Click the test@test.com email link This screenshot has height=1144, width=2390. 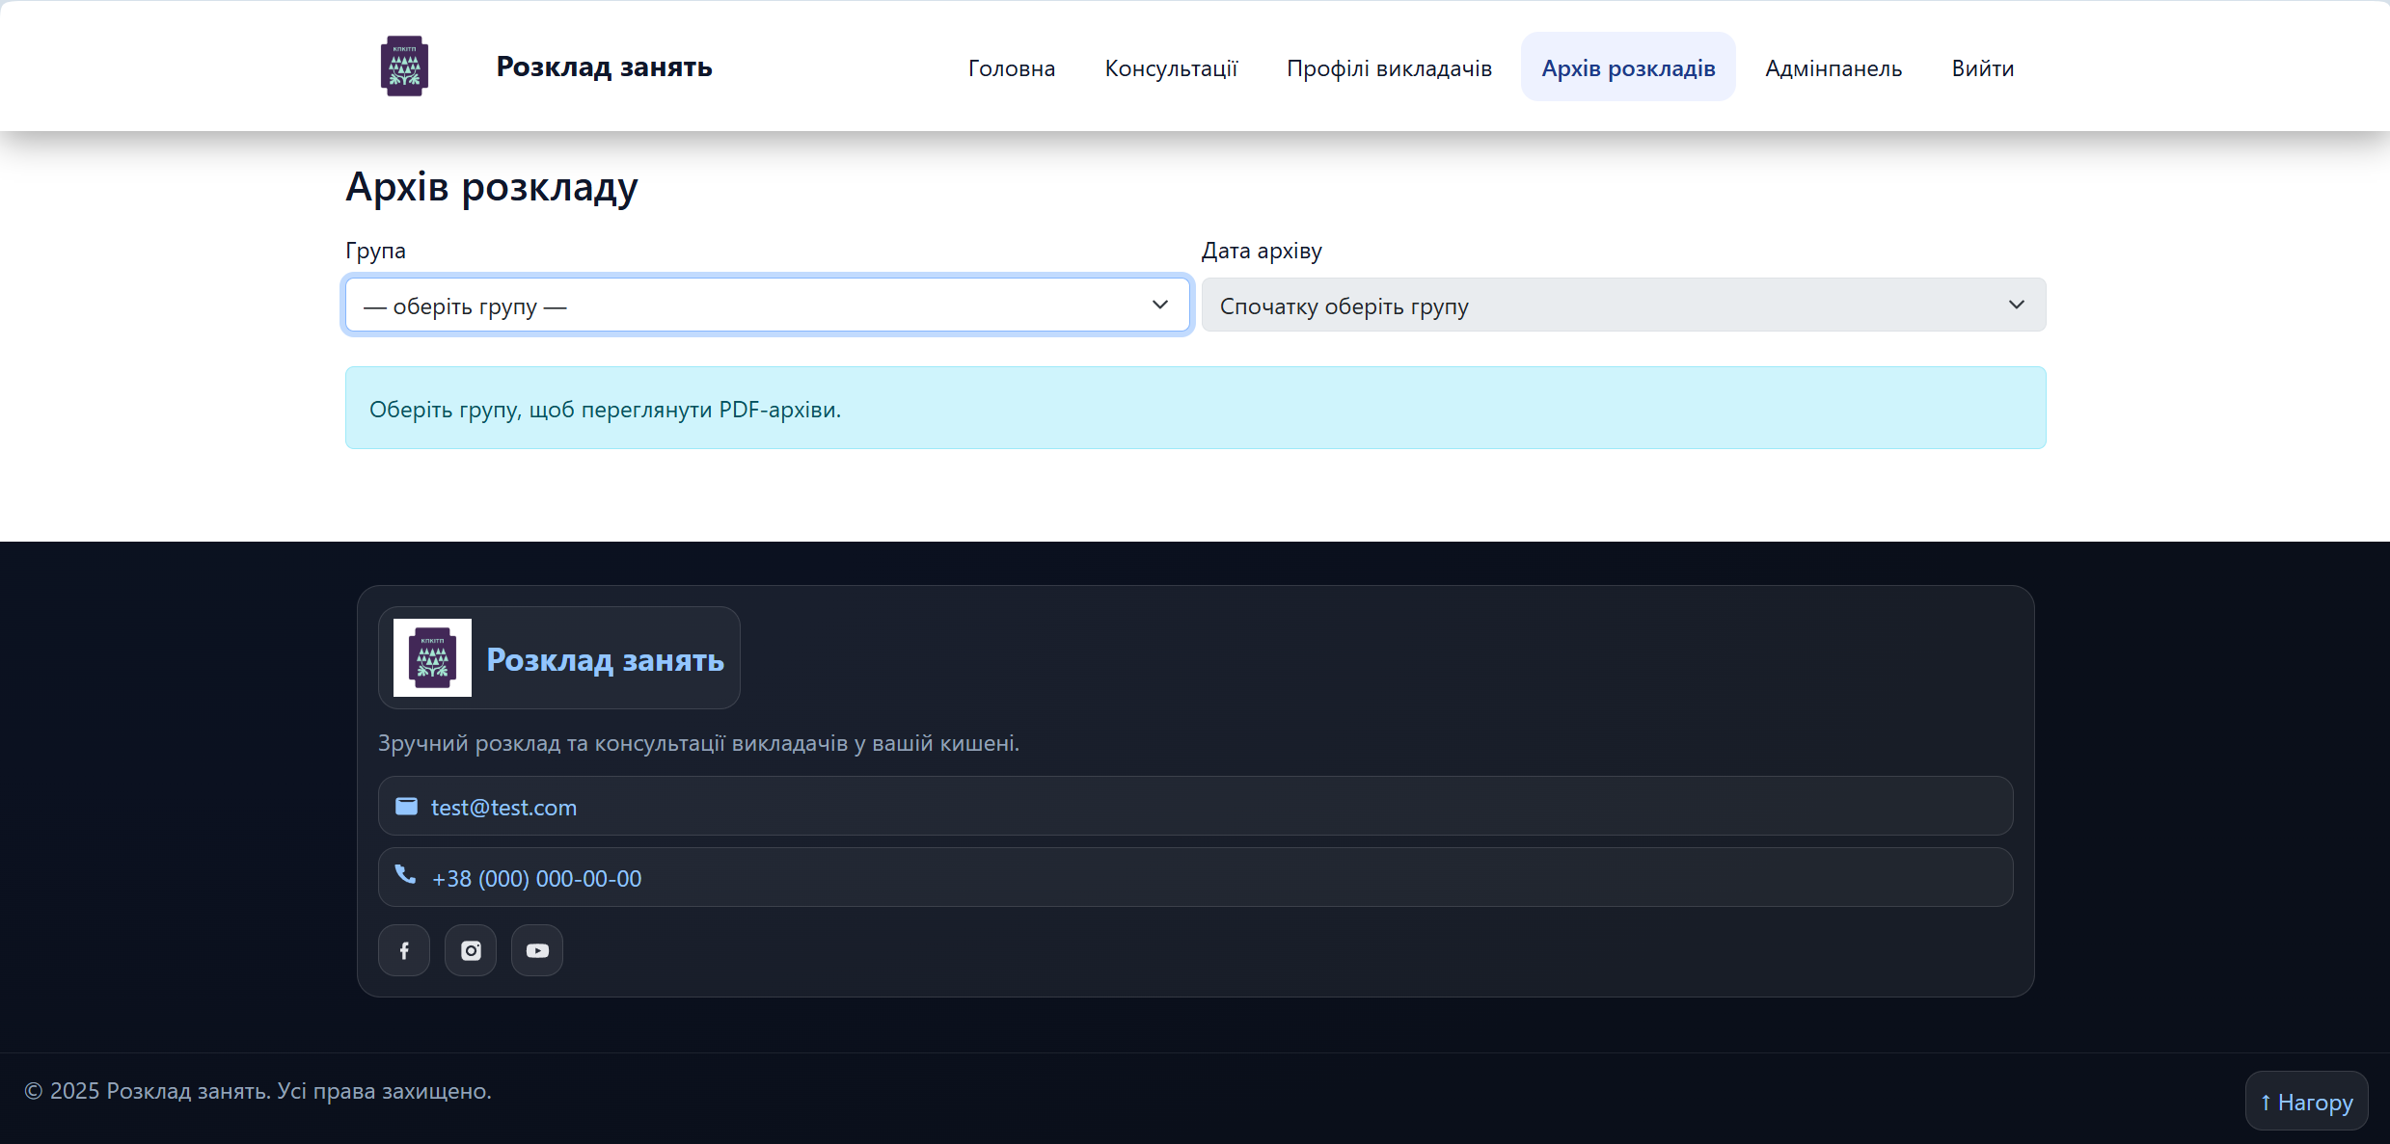point(503,808)
